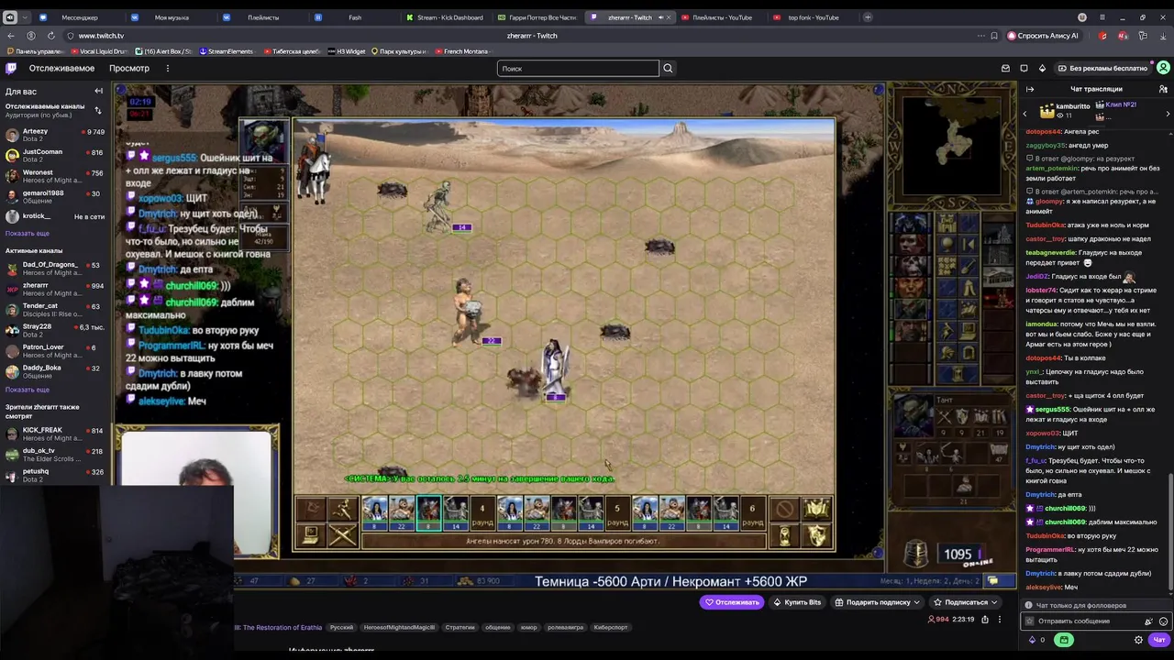Collapse the left sidebar arrow
This screenshot has width=1174, height=660.
98,91
